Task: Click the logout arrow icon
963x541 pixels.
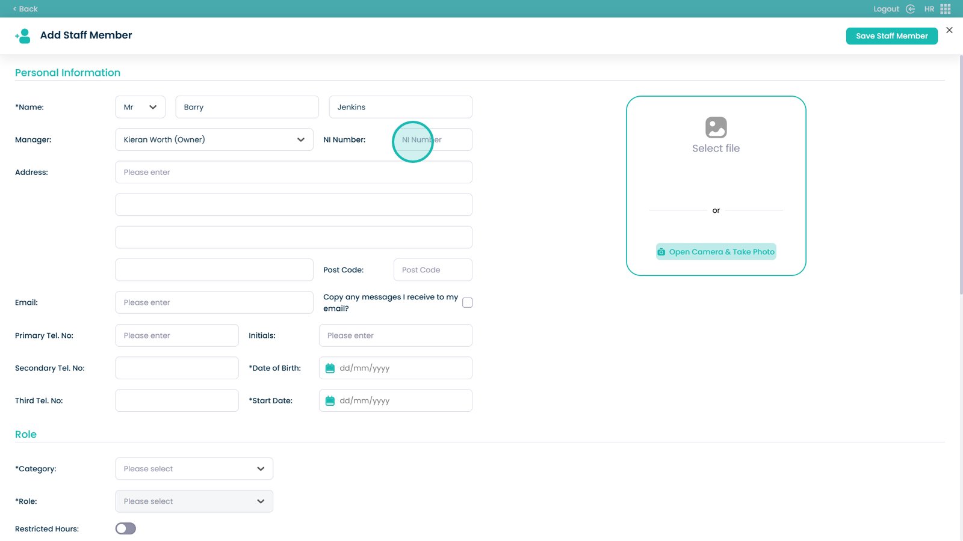Action: pyautogui.click(x=910, y=9)
